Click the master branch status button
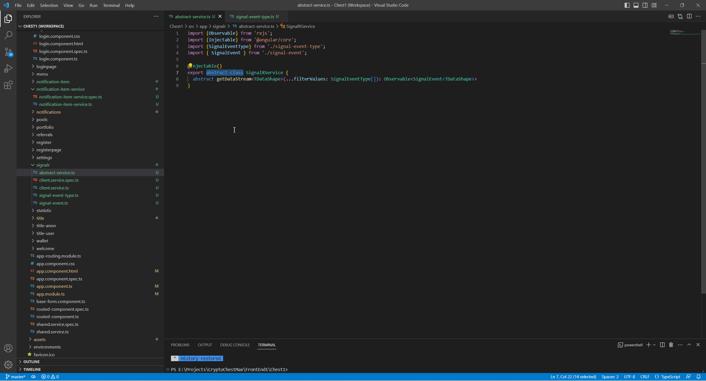 pos(15,377)
